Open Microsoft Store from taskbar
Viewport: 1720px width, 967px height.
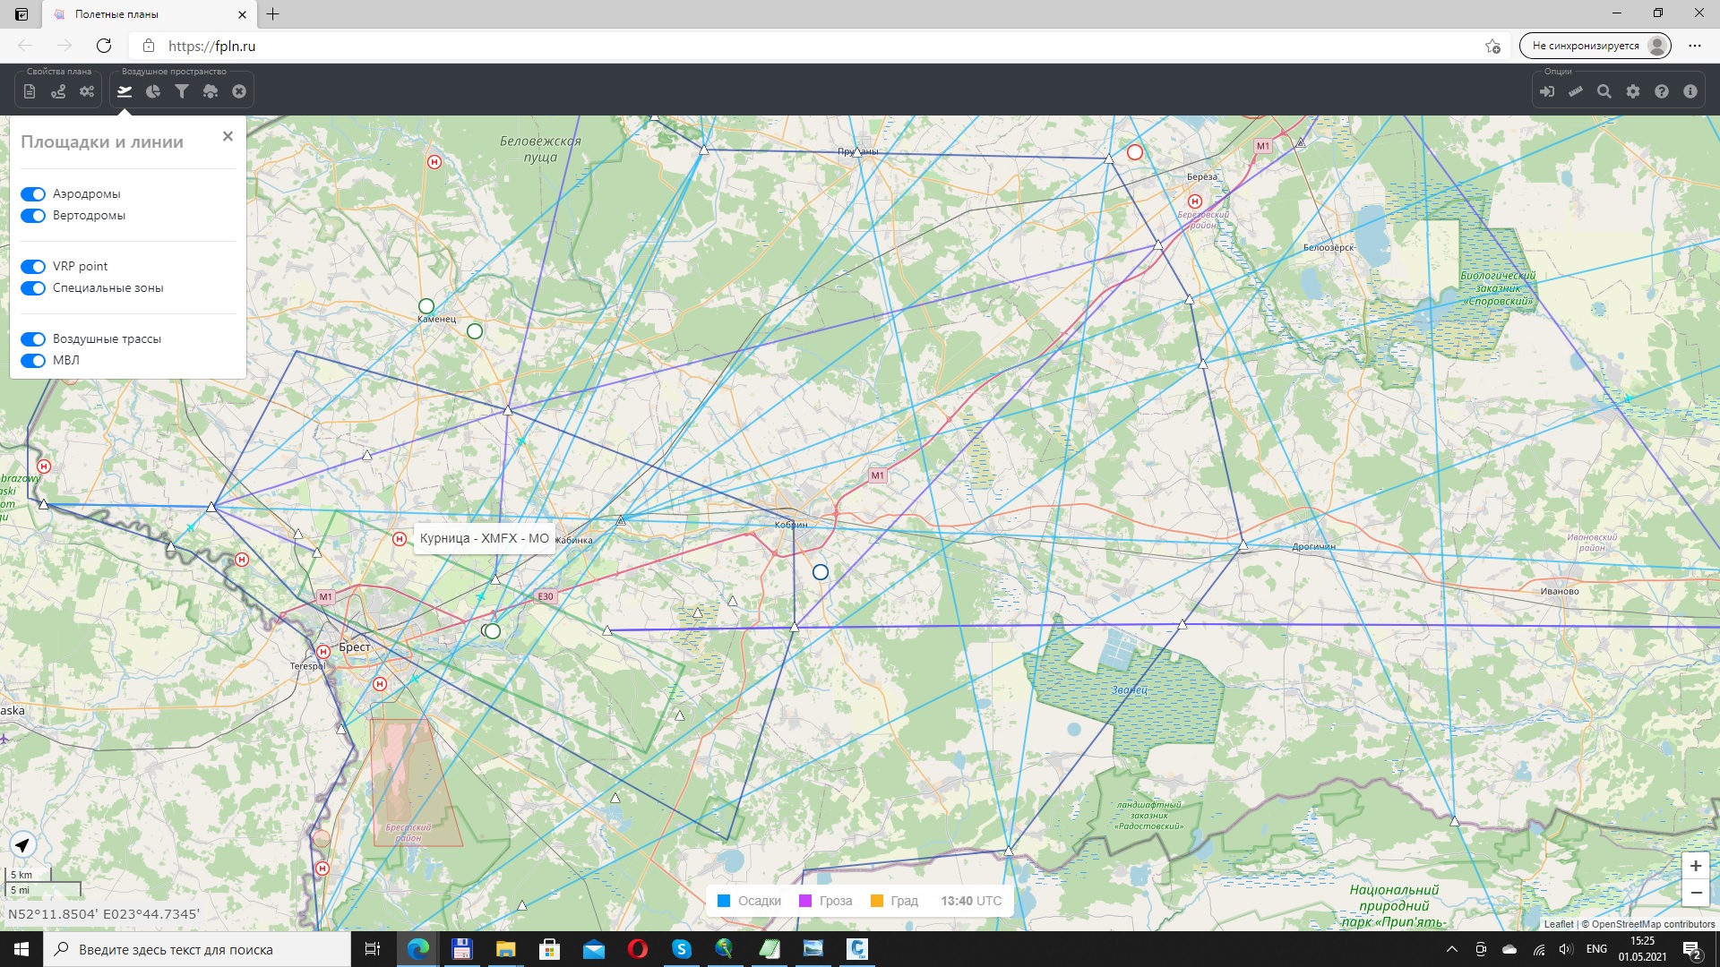coord(549,949)
